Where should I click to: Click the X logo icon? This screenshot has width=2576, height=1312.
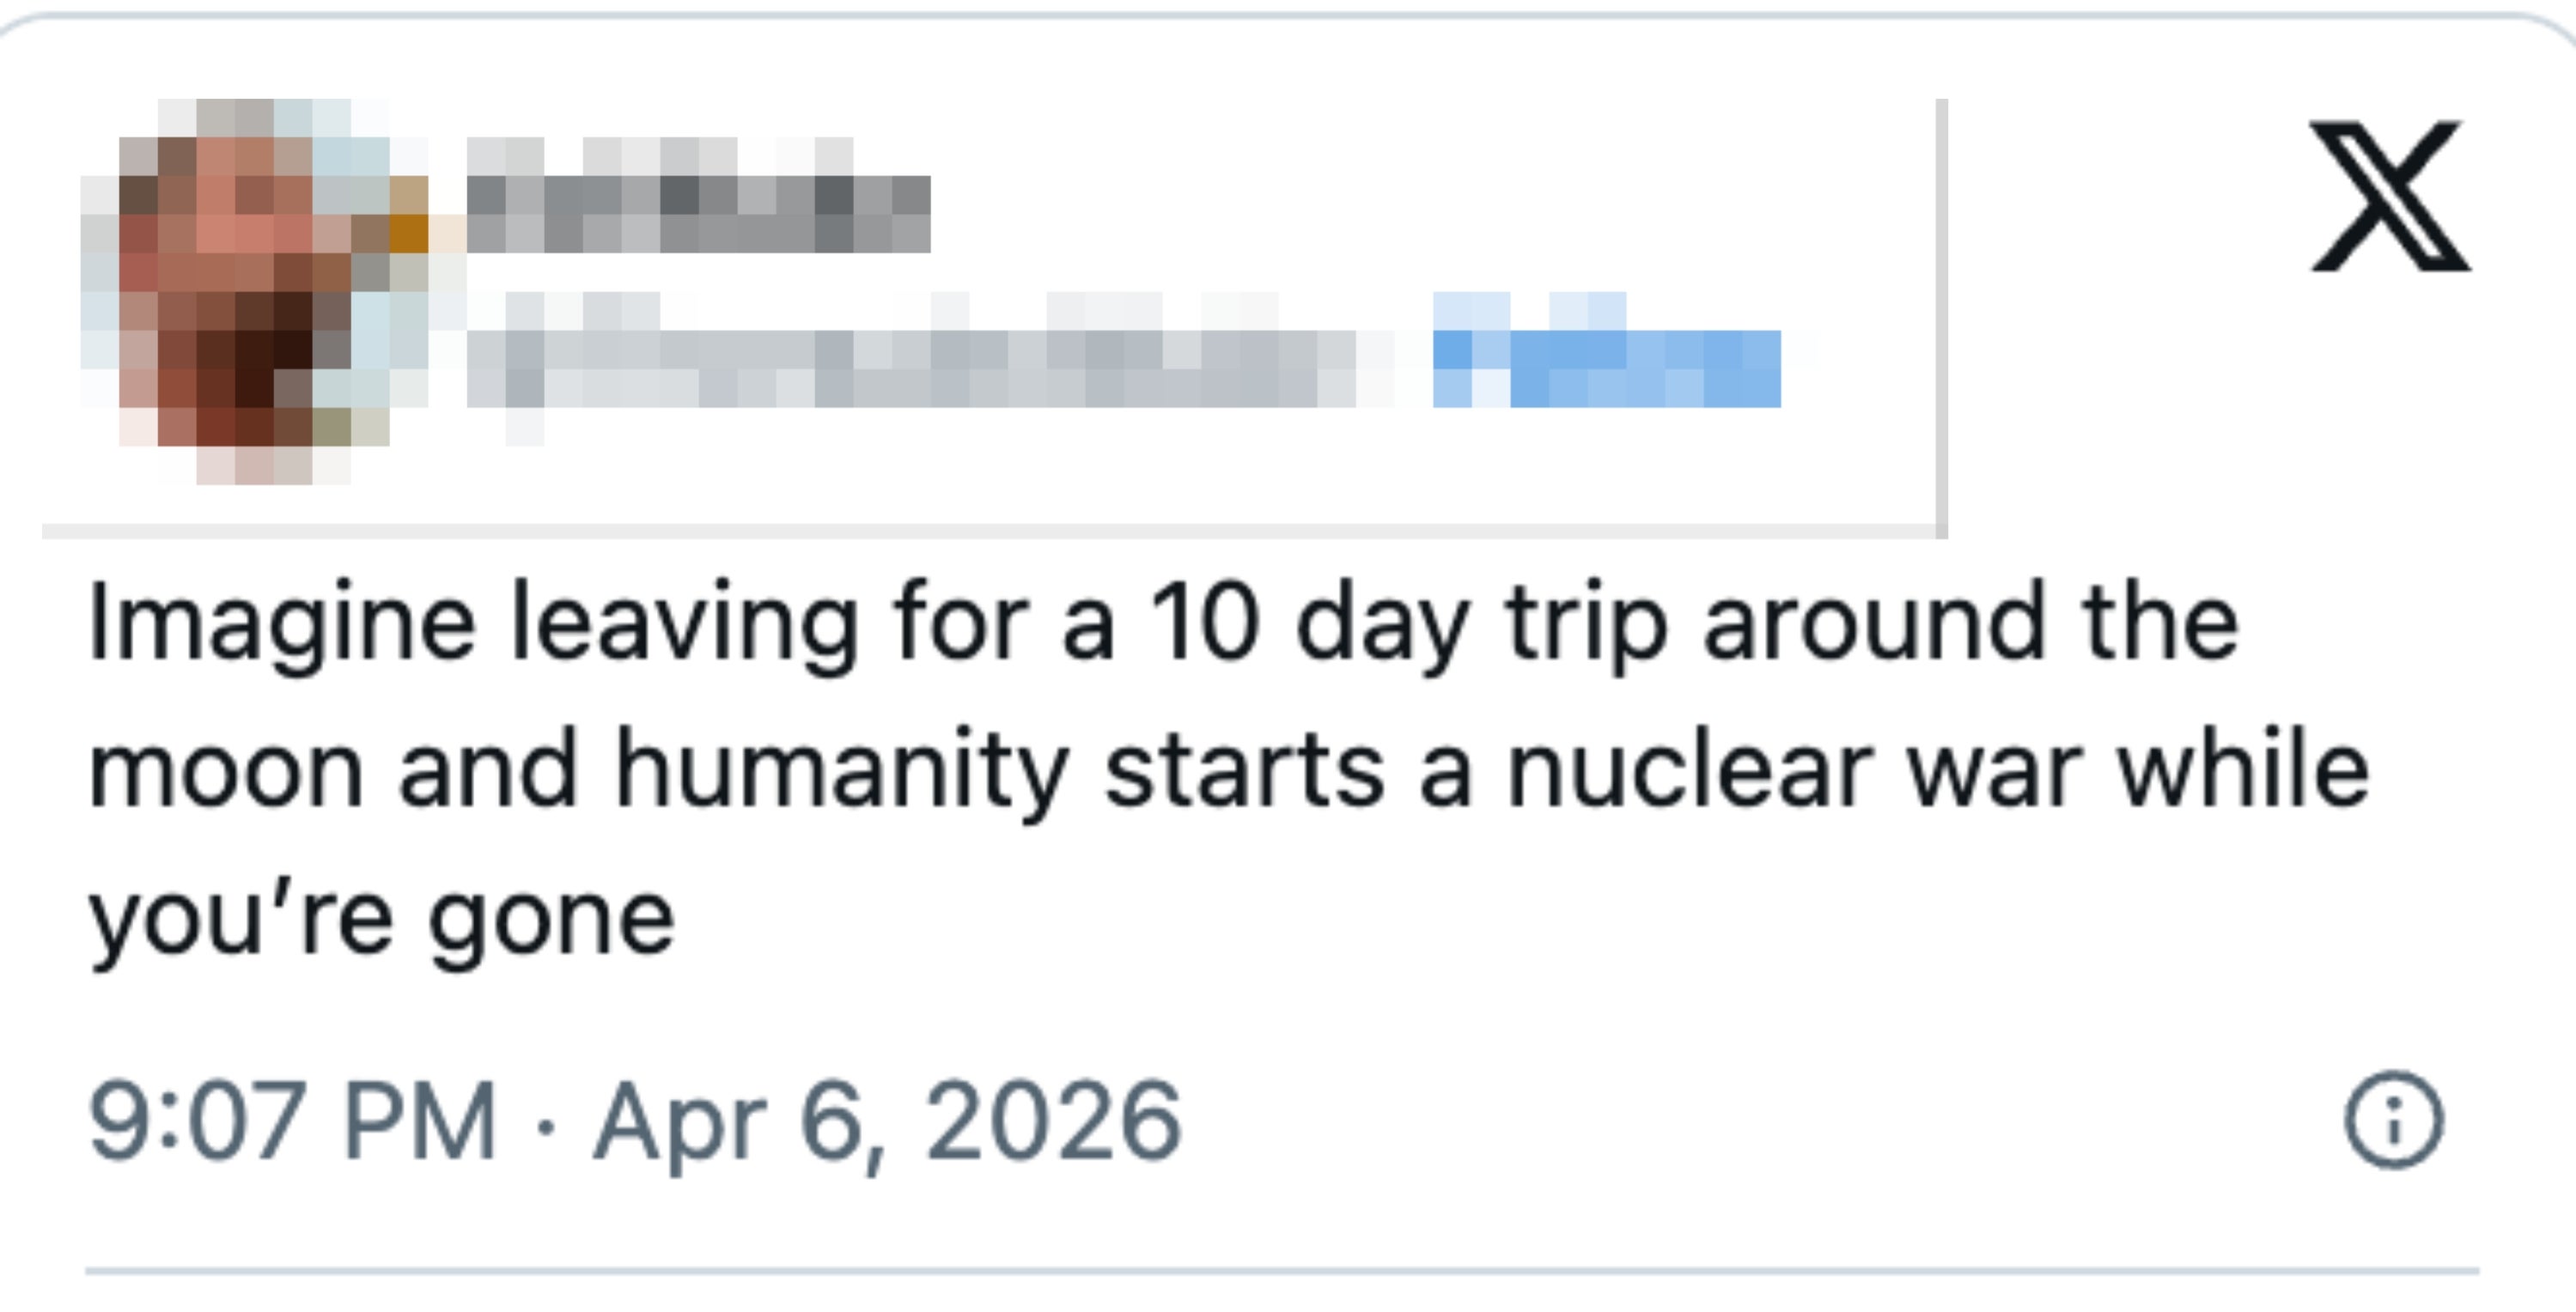pos(2390,196)
